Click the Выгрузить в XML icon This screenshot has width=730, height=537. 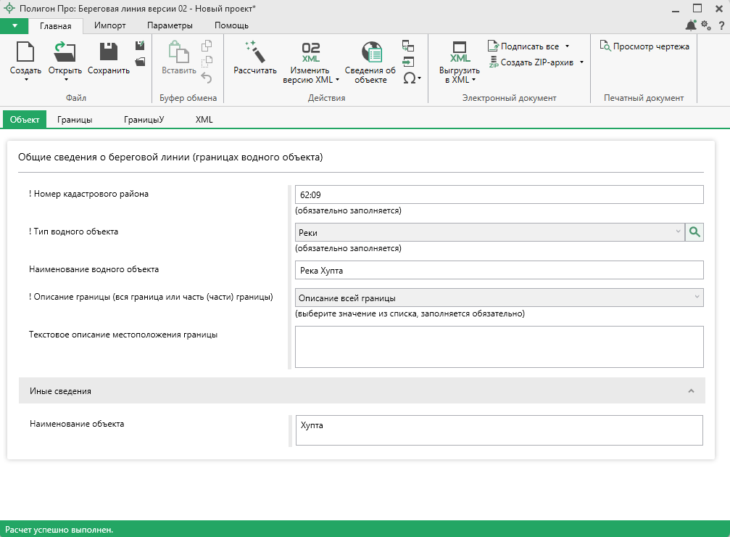pos(460,53)
